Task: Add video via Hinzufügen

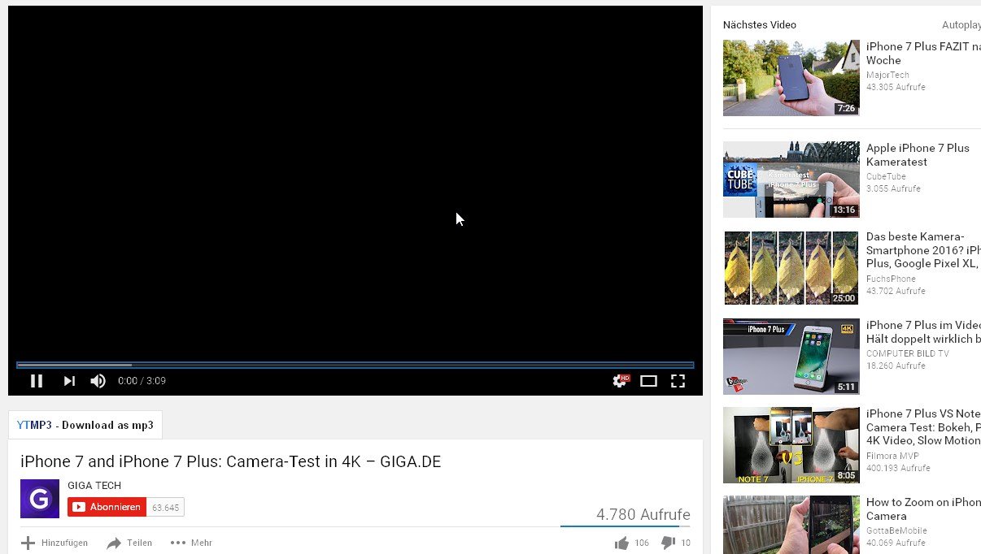Action: [x=54, y=543]
